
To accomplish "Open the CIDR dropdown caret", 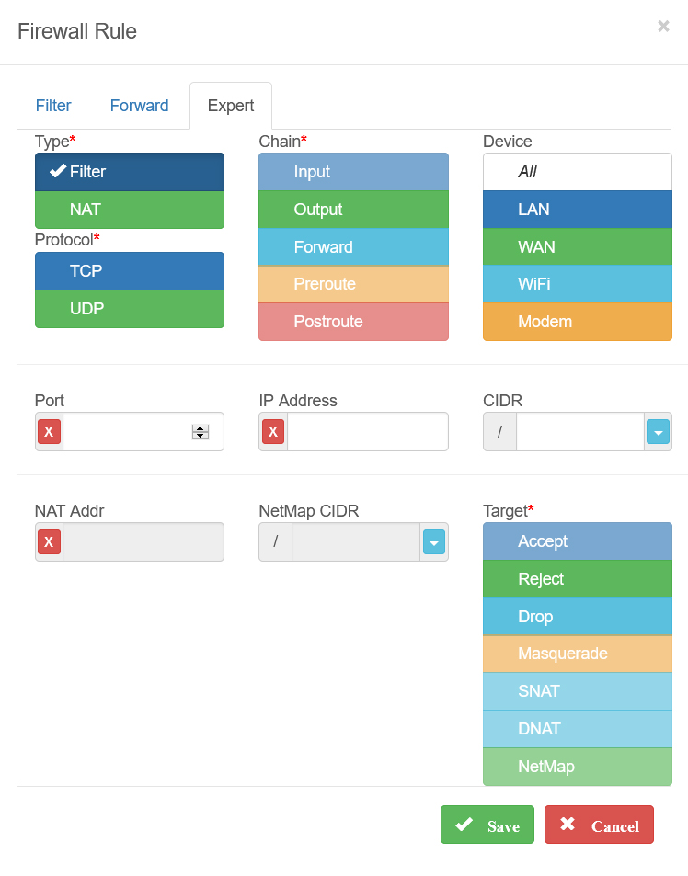I will [x=658, y=432].
